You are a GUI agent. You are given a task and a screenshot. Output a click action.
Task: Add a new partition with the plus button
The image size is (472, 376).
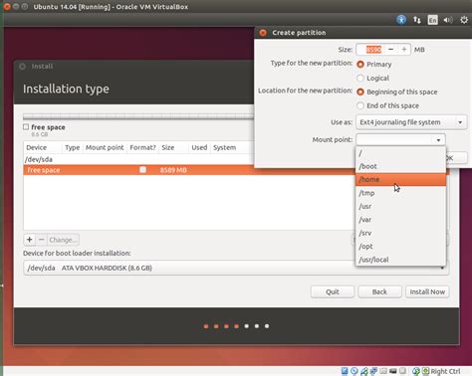click(30, 240)
